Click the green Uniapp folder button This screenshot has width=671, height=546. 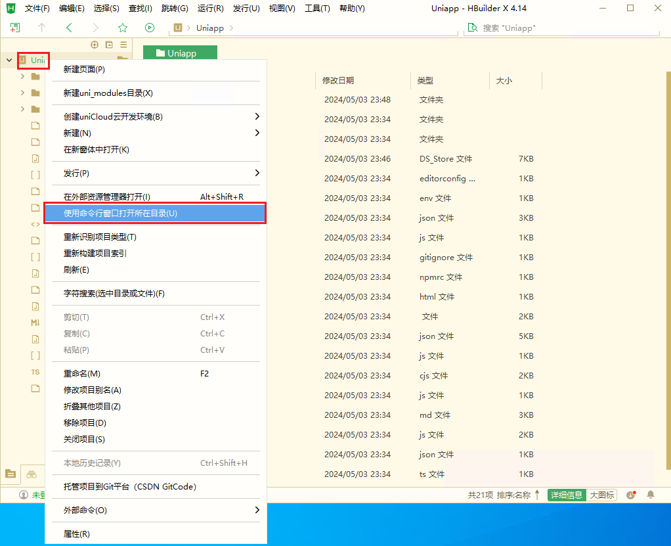tap(180, 53)
